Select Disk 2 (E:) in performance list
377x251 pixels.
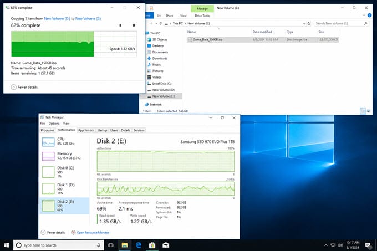pyautogui.click(x=64, y=206)
